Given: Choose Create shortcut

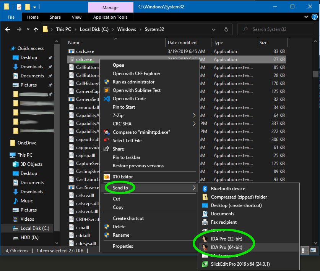Looking at the screenshot, I should [x=128, y=218].
